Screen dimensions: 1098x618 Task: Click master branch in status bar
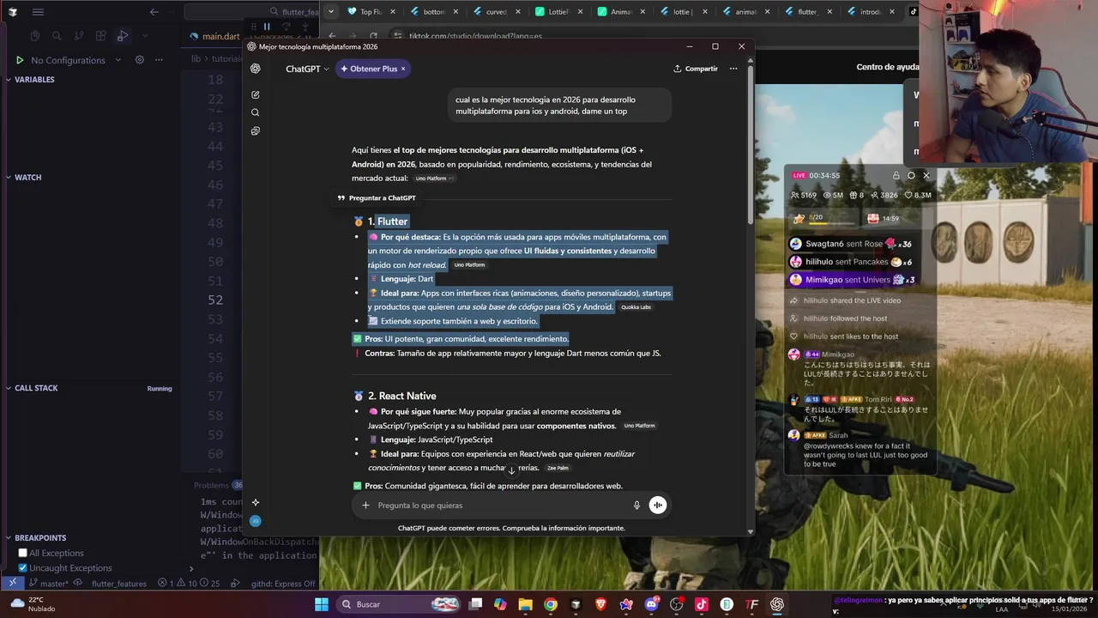point(48,584)
